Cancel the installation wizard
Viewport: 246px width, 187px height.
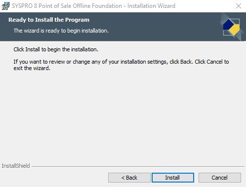[x=220, y=178]
